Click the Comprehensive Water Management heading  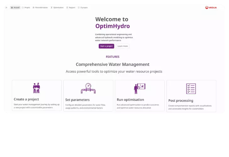tap(113, 64)
